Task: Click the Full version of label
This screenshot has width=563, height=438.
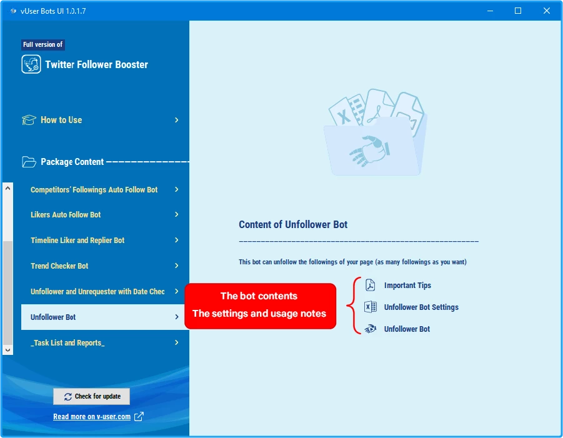Action: coord(42,44)
